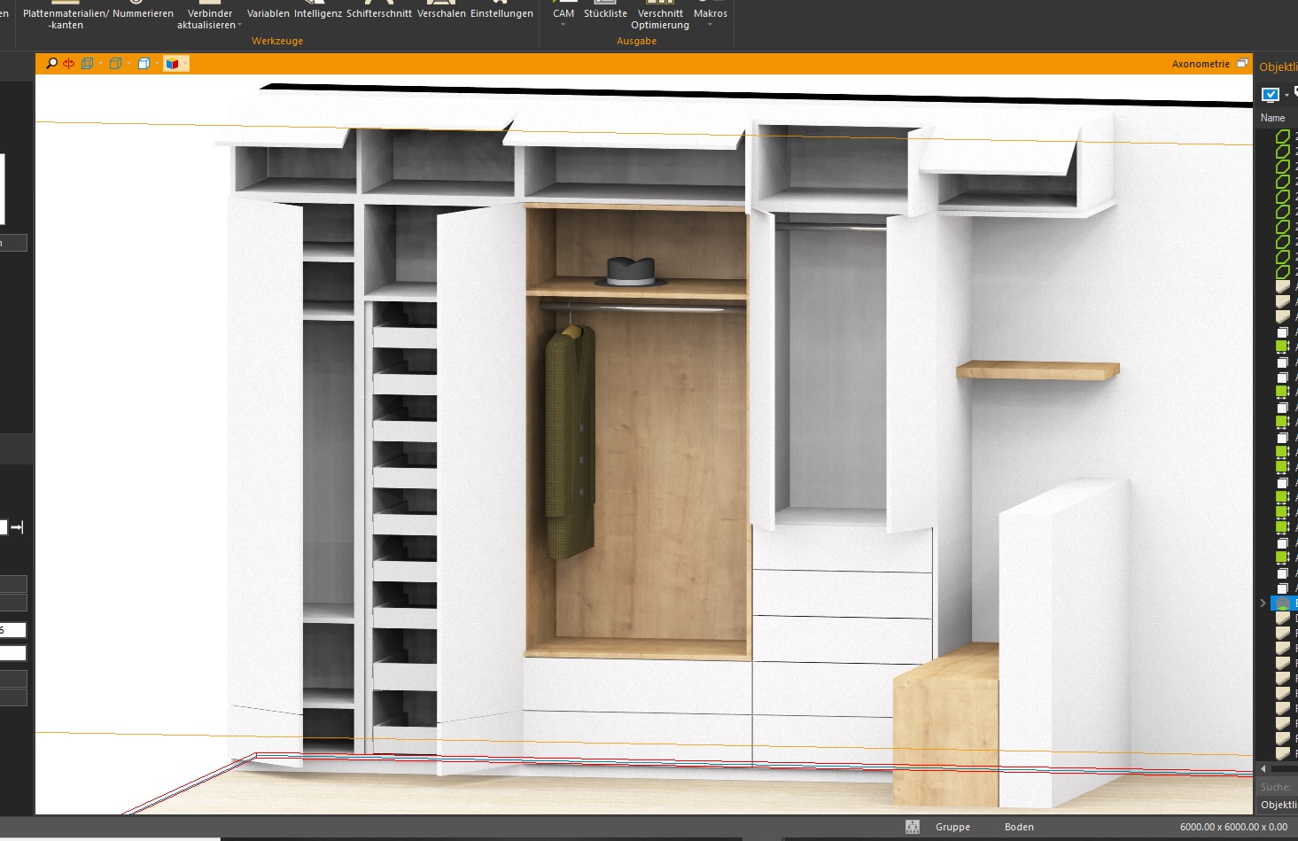Click the red mirror/rotate view icon
This screenshot has height=841, width=1298.
(x=68, y=64)
